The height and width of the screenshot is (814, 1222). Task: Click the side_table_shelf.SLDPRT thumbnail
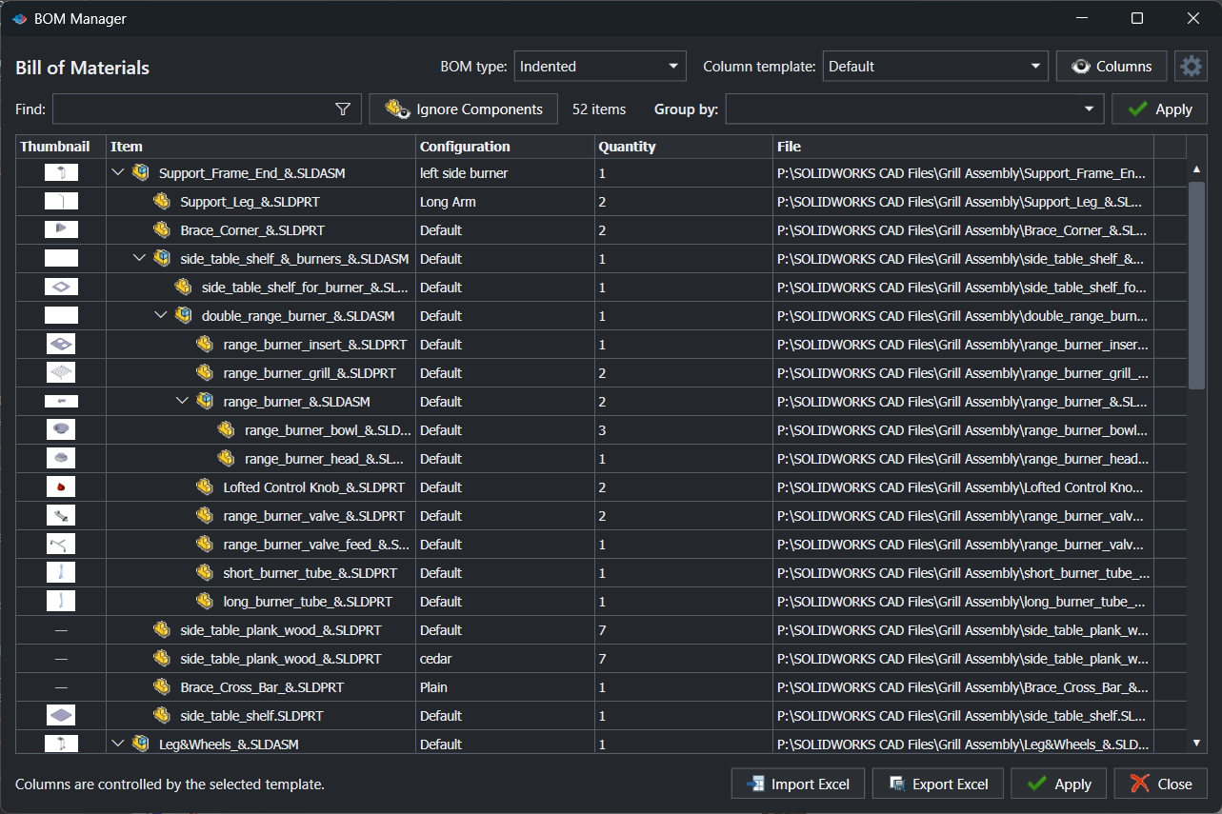(61, 716)
